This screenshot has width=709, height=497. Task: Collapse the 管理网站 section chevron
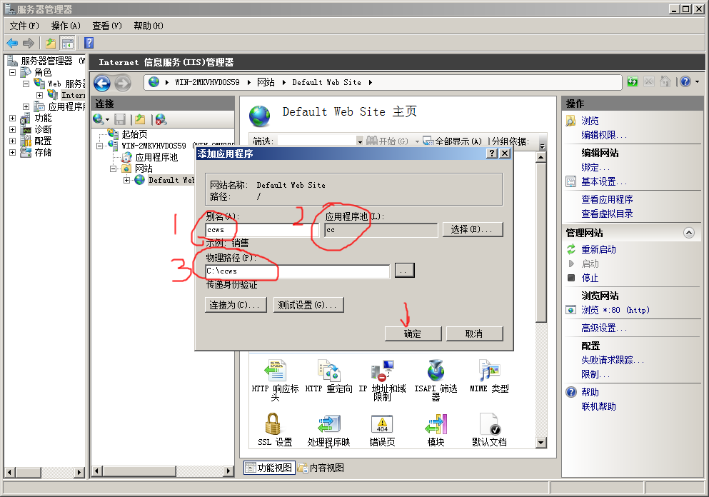688,233
